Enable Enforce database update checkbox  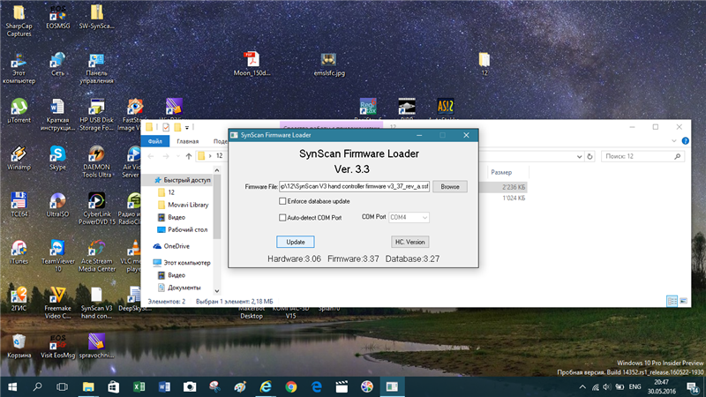pos(282,201)
